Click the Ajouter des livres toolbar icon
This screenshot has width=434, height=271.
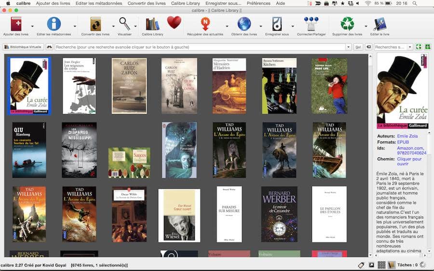point(16,24)
